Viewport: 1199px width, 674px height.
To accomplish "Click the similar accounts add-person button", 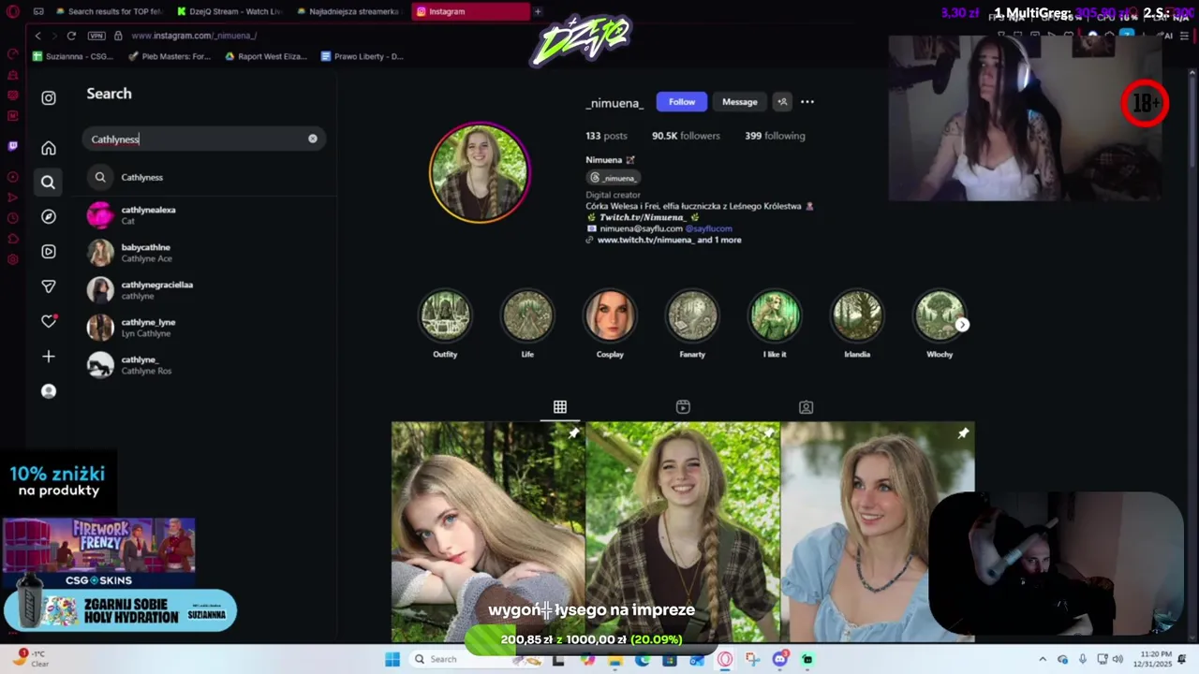I will (x=781, y=102).
